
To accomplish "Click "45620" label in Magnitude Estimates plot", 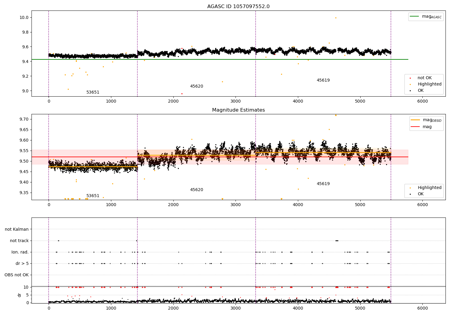I will click(x=196, y=190).
